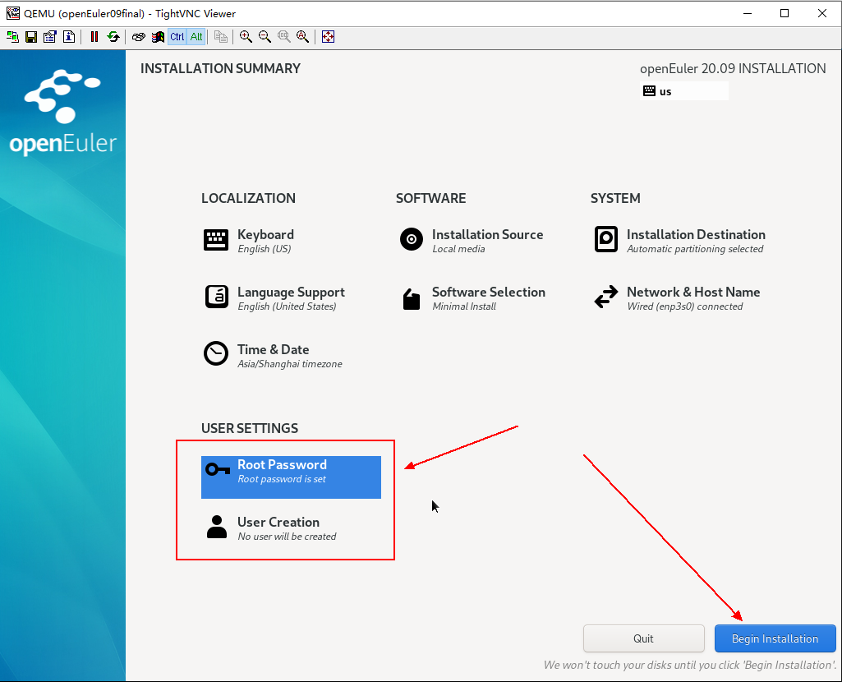Screen dimensions: 842x682
Task: Click the Begin Installation button
Action: point(775,638)
